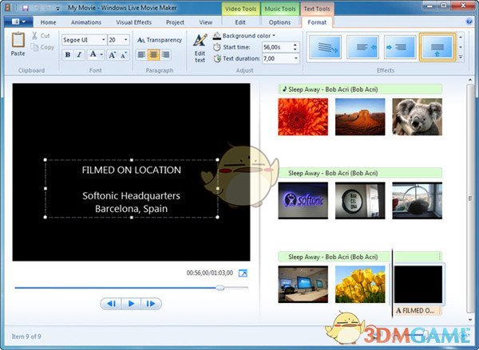Open the Visual Effects tab
This screenshot has height=350, width=479.
click(133, 22)
